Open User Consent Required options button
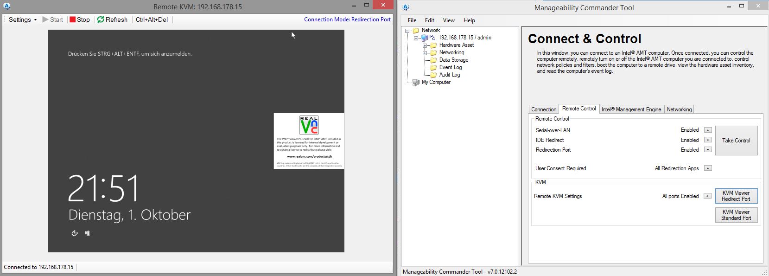The image size is (769, 276). [708, 168]
